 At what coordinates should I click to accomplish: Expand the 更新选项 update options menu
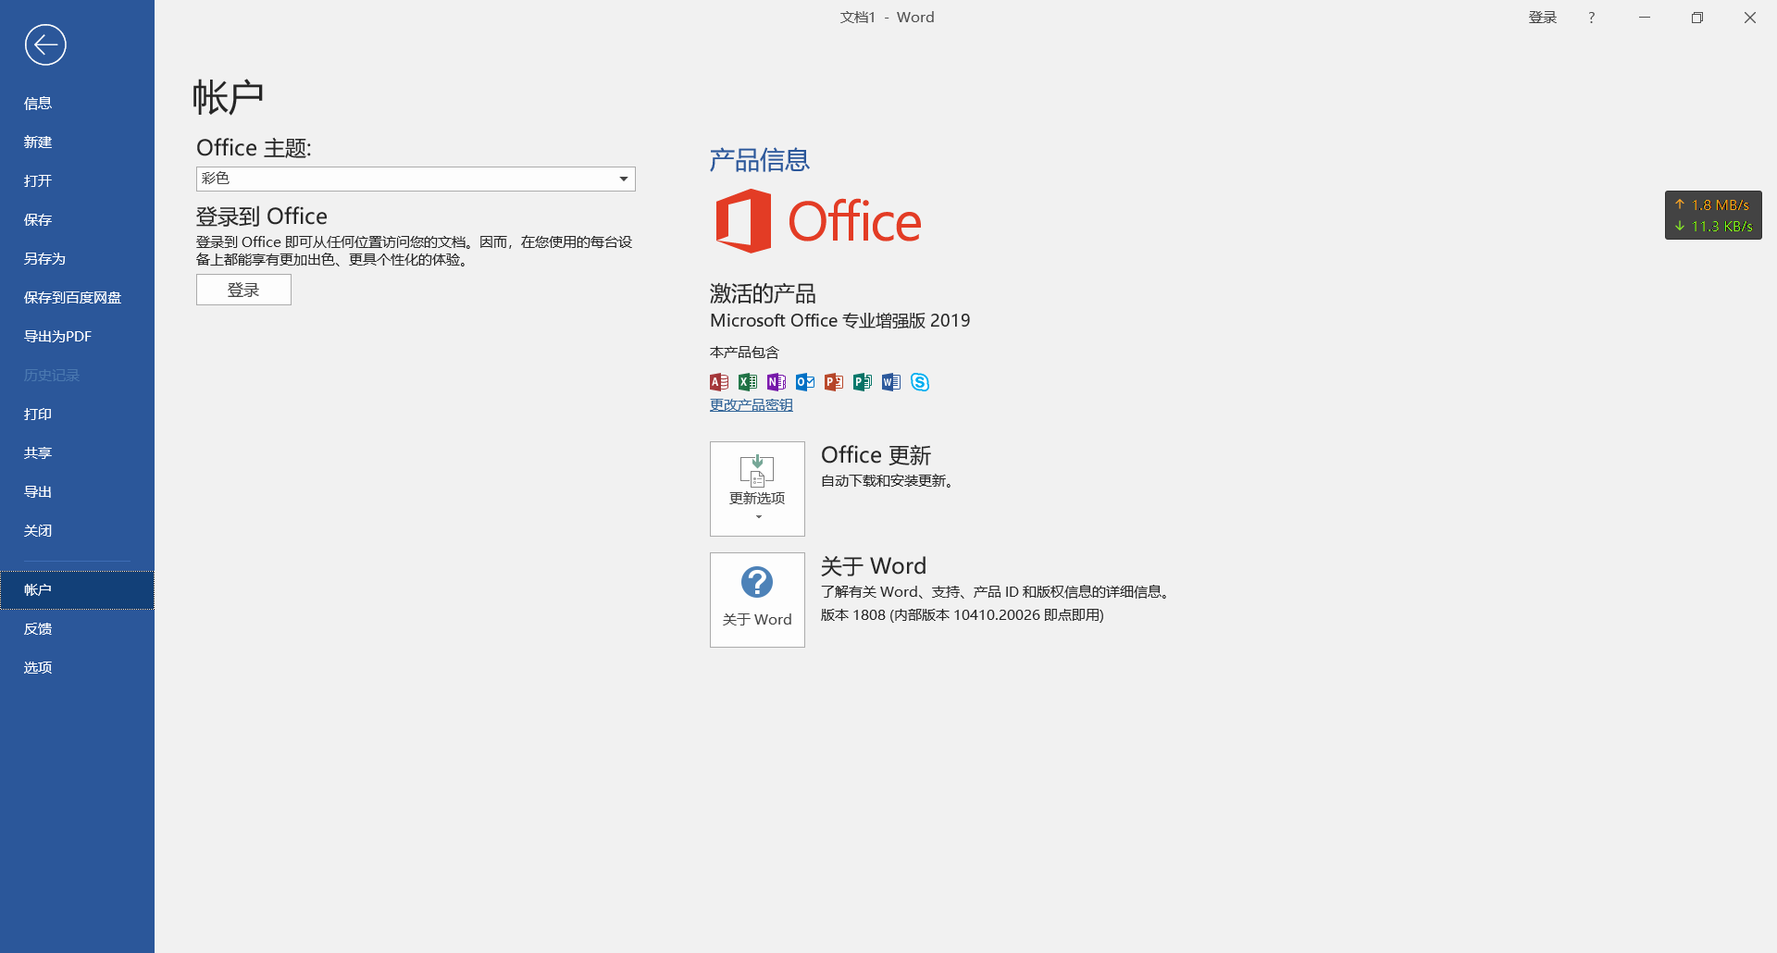coord(757,489)
